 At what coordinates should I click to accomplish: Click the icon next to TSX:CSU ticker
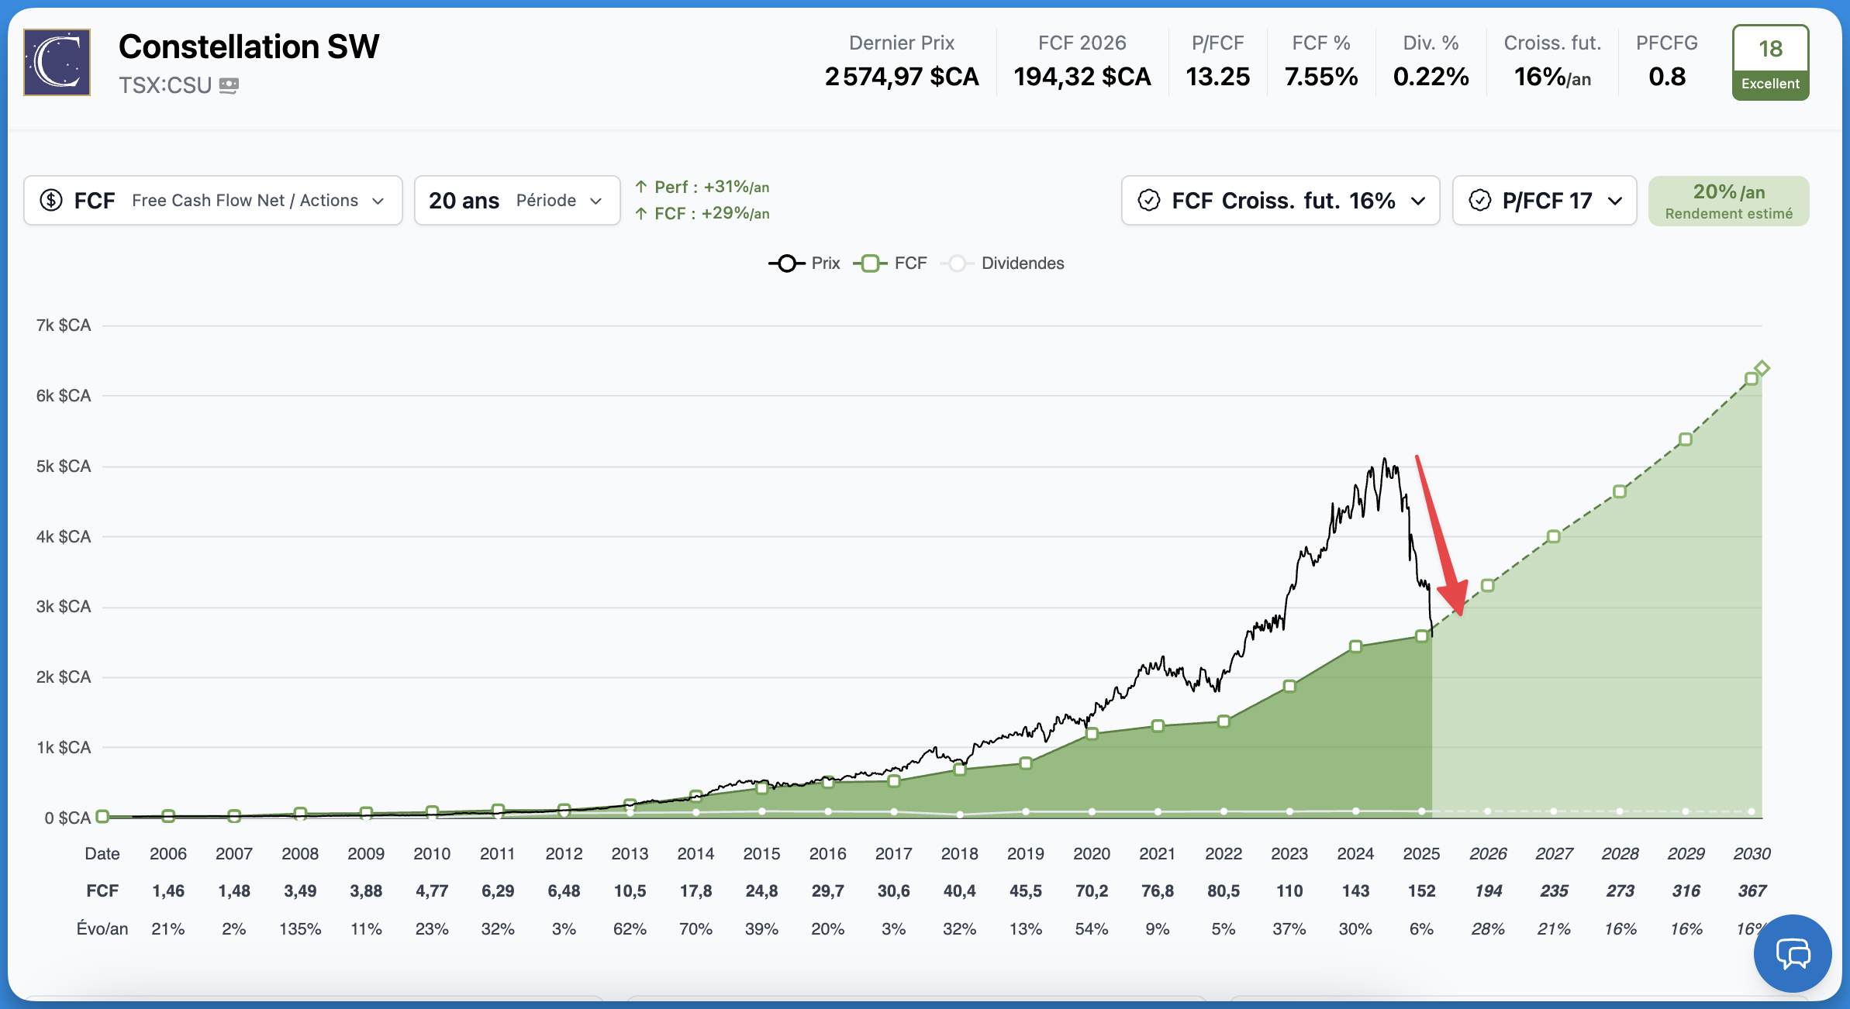tap(229, 85)
